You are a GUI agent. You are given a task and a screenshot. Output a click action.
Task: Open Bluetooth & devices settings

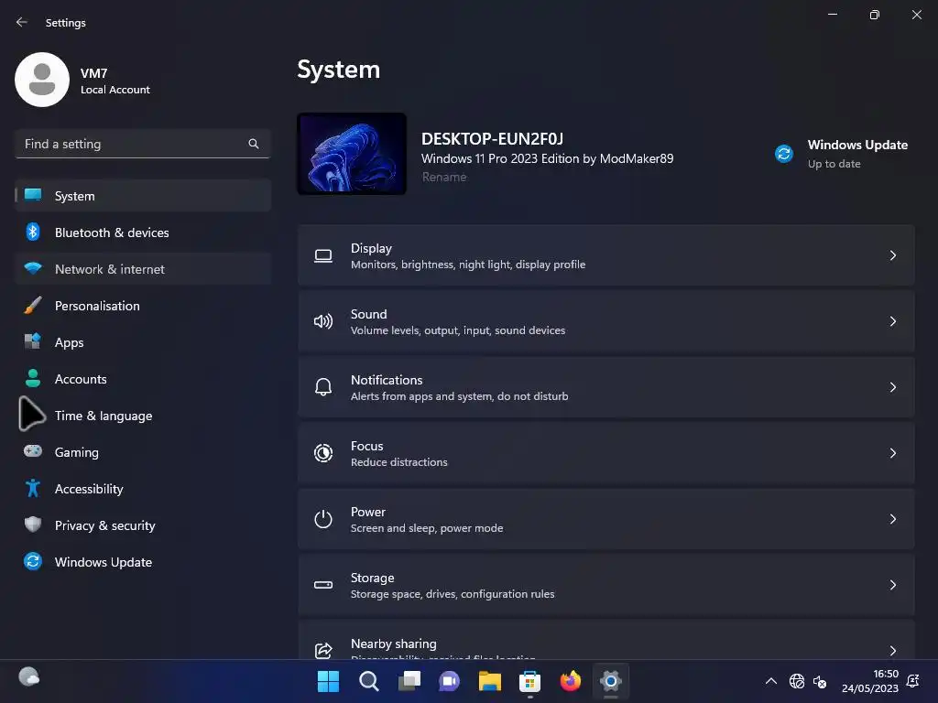point(143,233)
